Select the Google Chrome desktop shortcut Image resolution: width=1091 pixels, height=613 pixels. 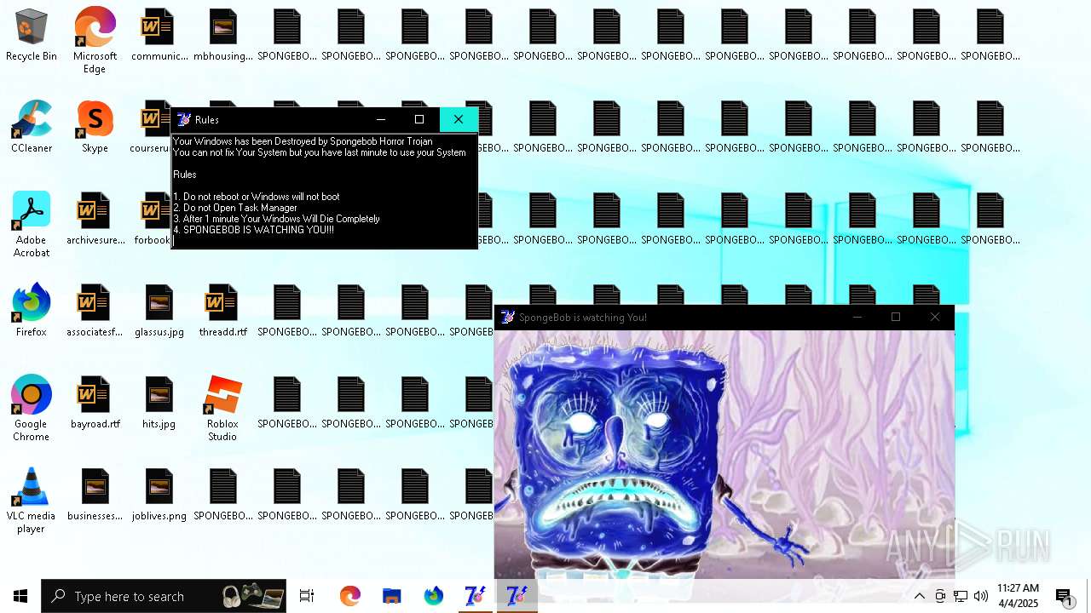(x=32, y=408)
